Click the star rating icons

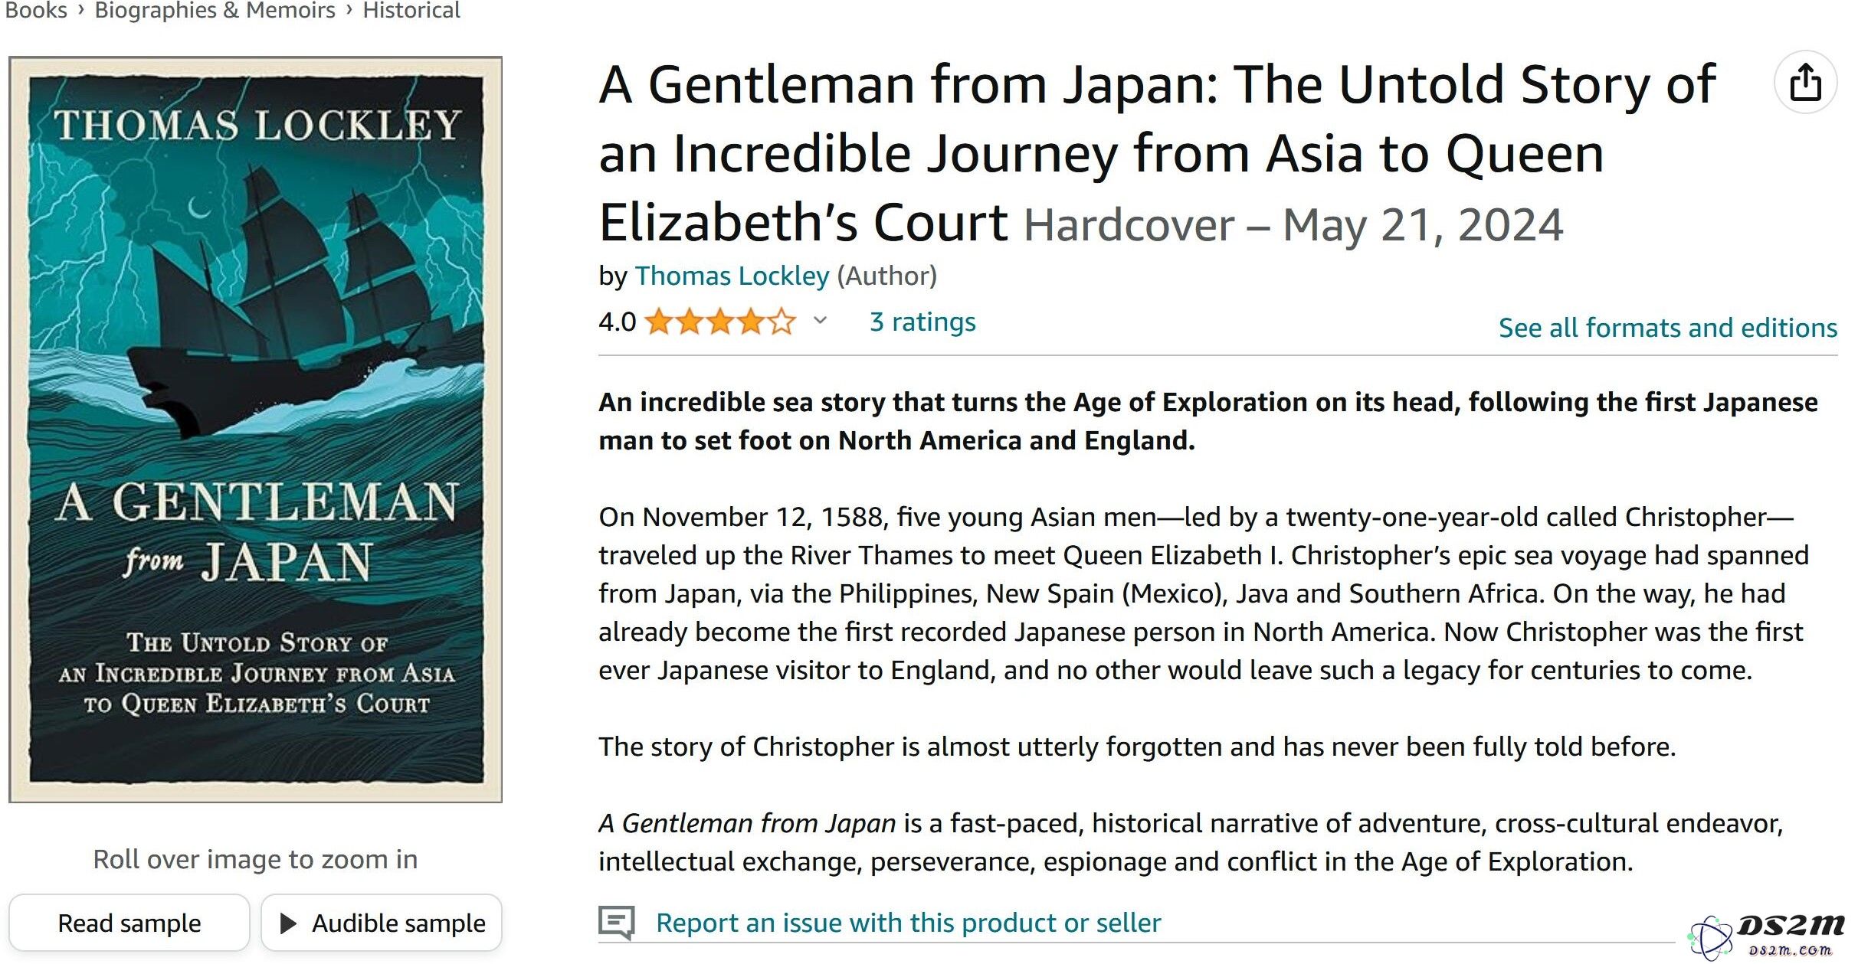[x=719, y=322]
